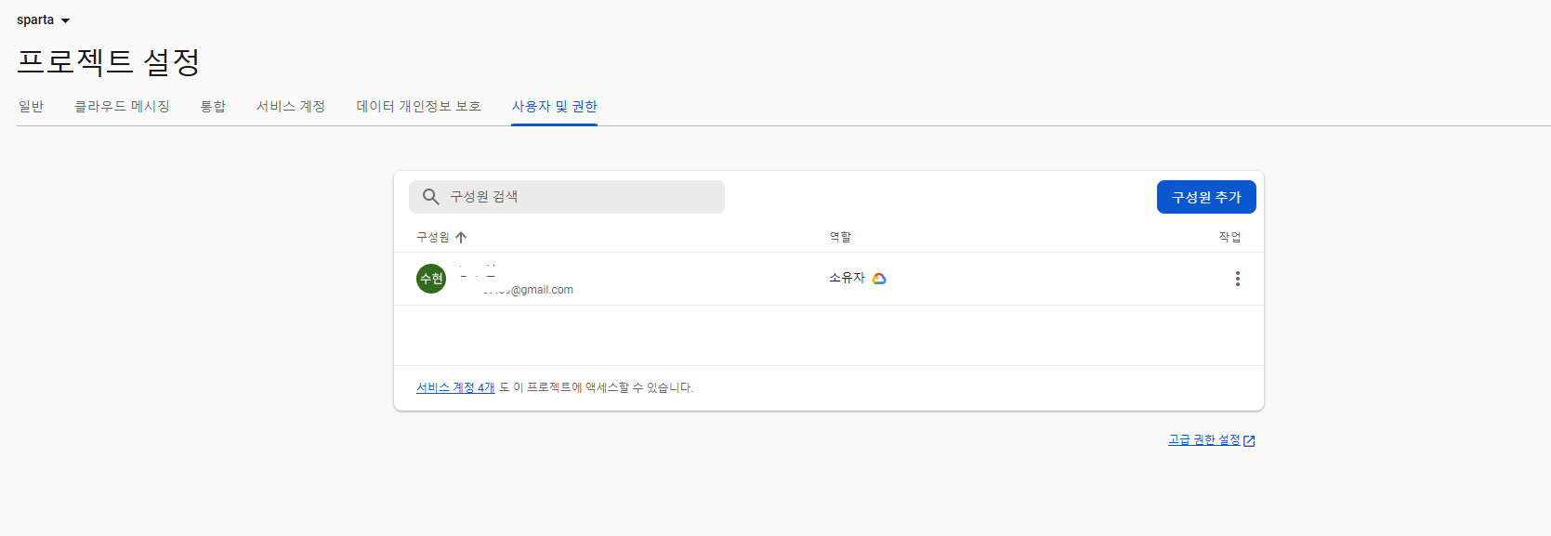Select the 통합 tab
This screenshot has width=1551, height=536.
213,107
